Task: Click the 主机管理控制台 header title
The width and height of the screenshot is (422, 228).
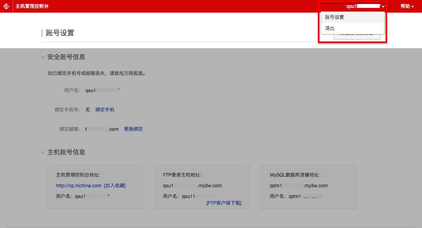Action: pyautogui.click(x=32, y=6)
